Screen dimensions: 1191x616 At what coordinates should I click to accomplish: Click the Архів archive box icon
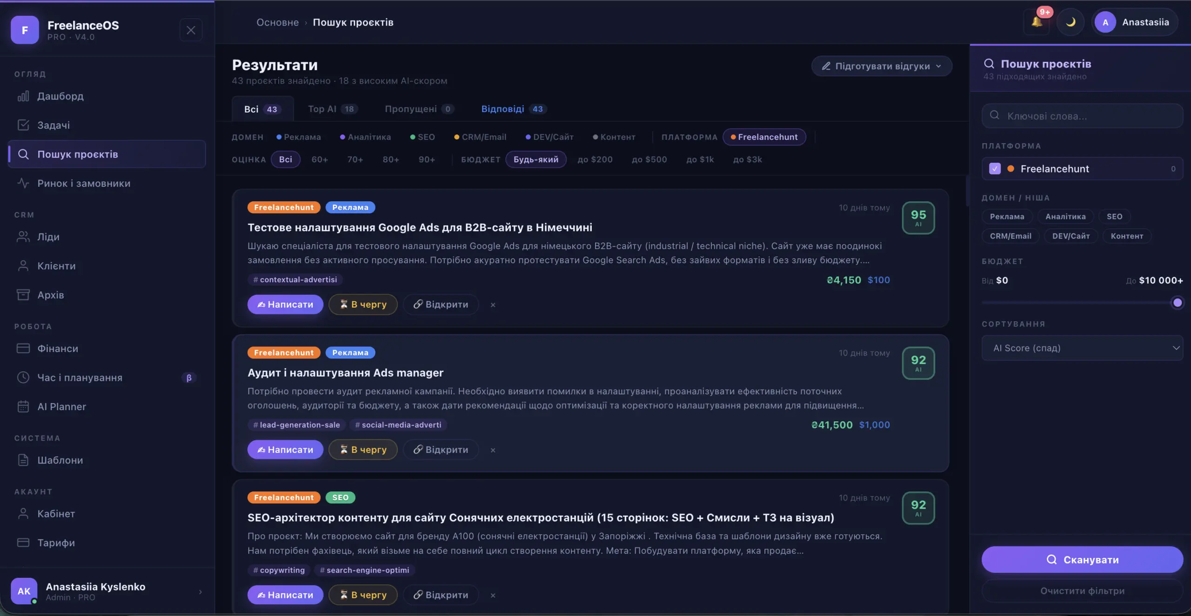point(23,295)
